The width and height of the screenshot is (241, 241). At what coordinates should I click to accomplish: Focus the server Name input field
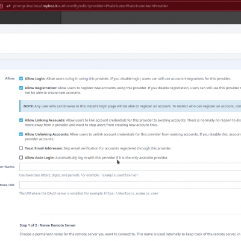[130, 167]
